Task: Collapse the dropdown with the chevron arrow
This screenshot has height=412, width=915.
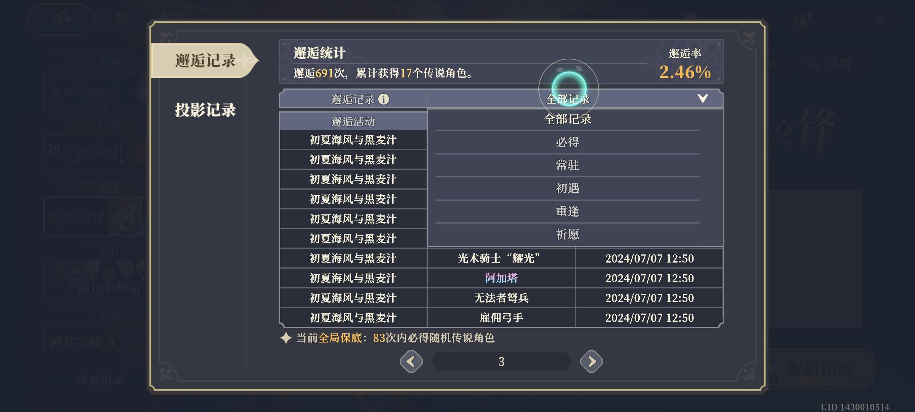Action: click(x=703, y=99)
